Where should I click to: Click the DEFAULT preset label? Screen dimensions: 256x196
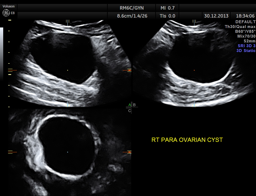(x=245, y=22)
